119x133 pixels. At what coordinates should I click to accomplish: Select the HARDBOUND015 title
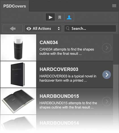pos(59,96)
